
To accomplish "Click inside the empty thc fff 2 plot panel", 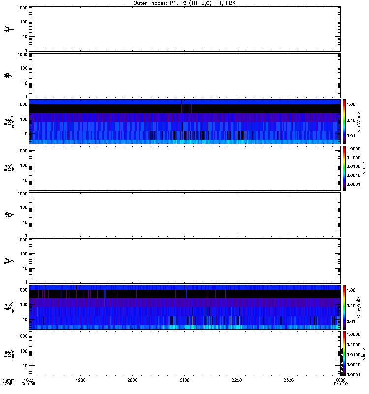I will pyautogui.click(x=184, y=261).
